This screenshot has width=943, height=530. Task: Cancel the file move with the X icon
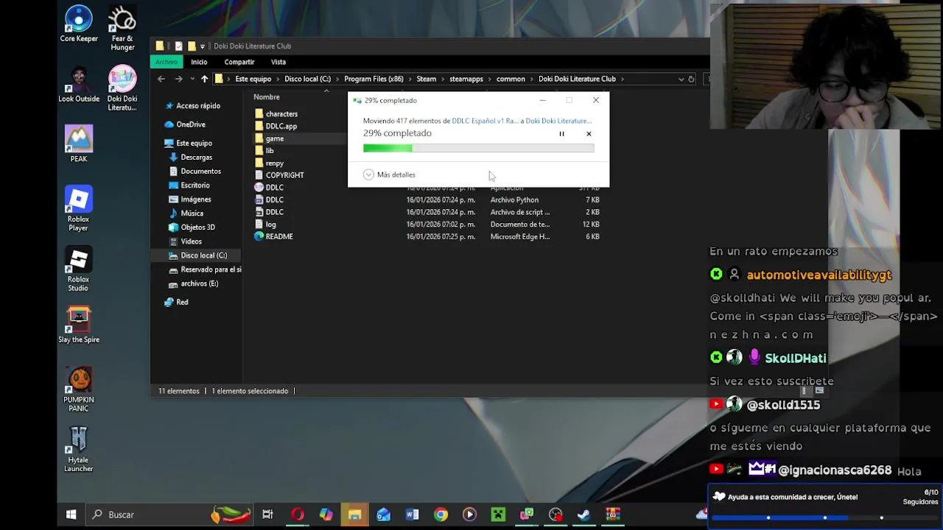click(x=589, y=134)
